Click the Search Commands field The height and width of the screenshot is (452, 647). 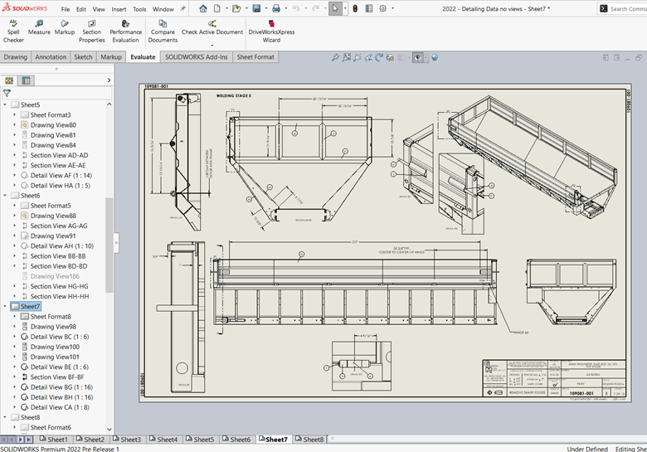(628, 9)
